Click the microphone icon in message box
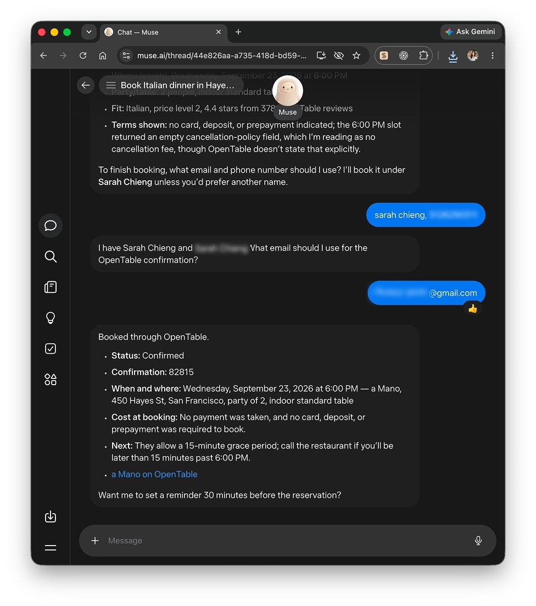Image resolution: width=536 pixels, height=606 pixels. pos(478,540)
